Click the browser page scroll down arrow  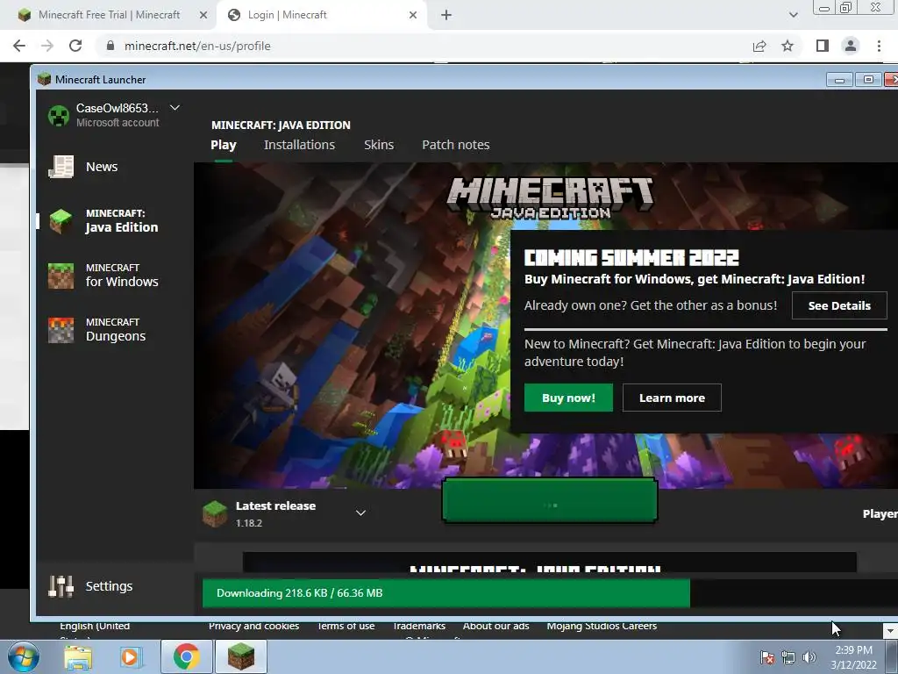point(890,631)
